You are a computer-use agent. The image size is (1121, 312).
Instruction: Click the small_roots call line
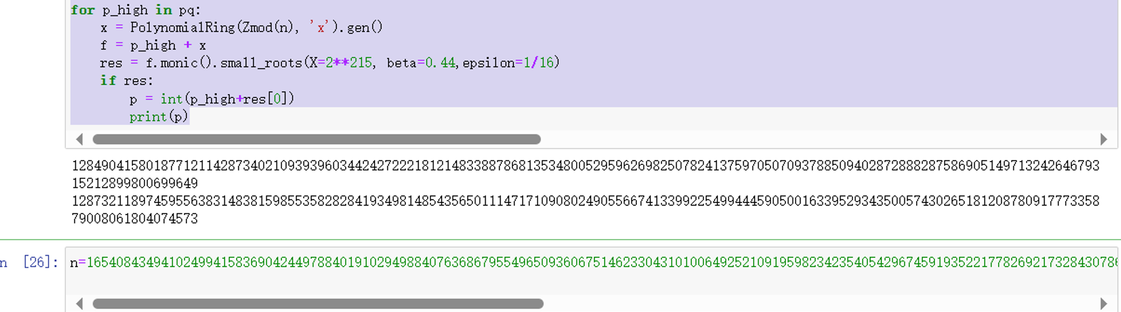(329, 63)
